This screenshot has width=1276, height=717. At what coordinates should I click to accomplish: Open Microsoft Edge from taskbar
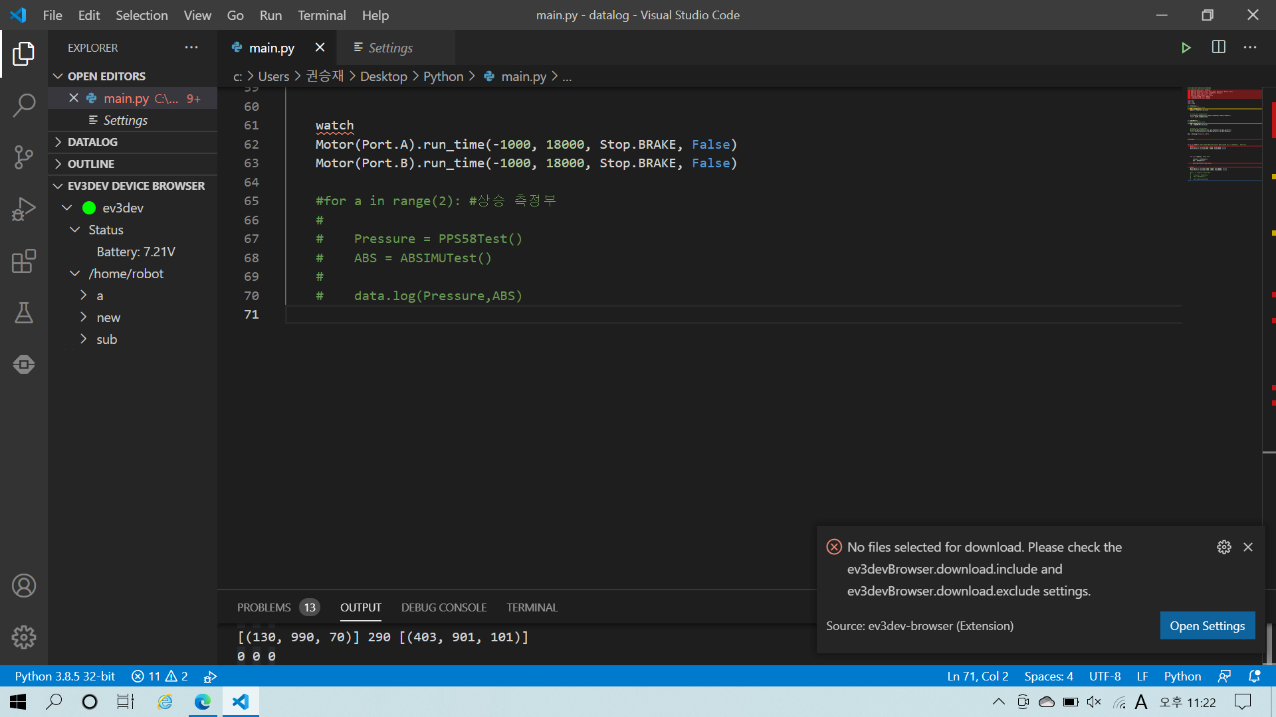202,702
